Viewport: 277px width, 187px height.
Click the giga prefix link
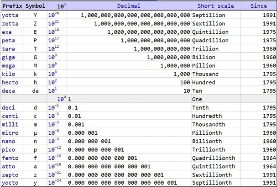tap(9, 57)
